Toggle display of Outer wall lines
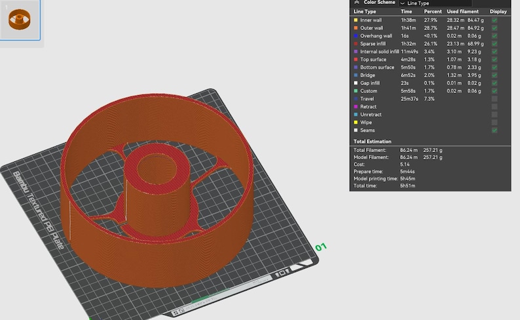Image resolution: width=520 pixels, height=320 pixels. 494,28
